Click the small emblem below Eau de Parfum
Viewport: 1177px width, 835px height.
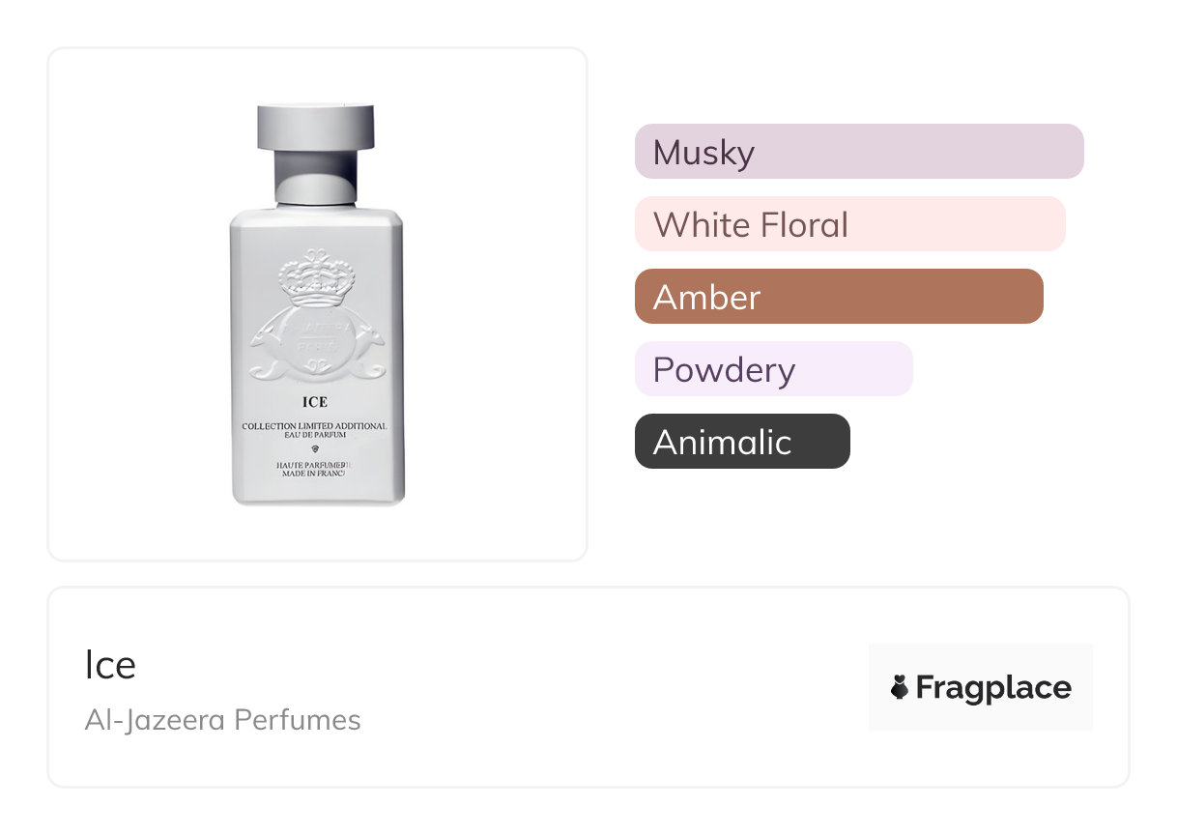click(x=316, y=450)
